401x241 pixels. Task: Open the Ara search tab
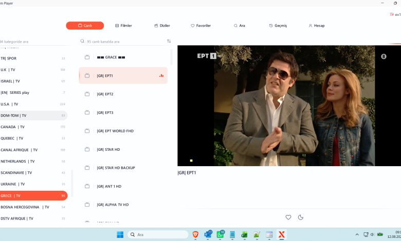pyautogui.click(x=240, y=26)
